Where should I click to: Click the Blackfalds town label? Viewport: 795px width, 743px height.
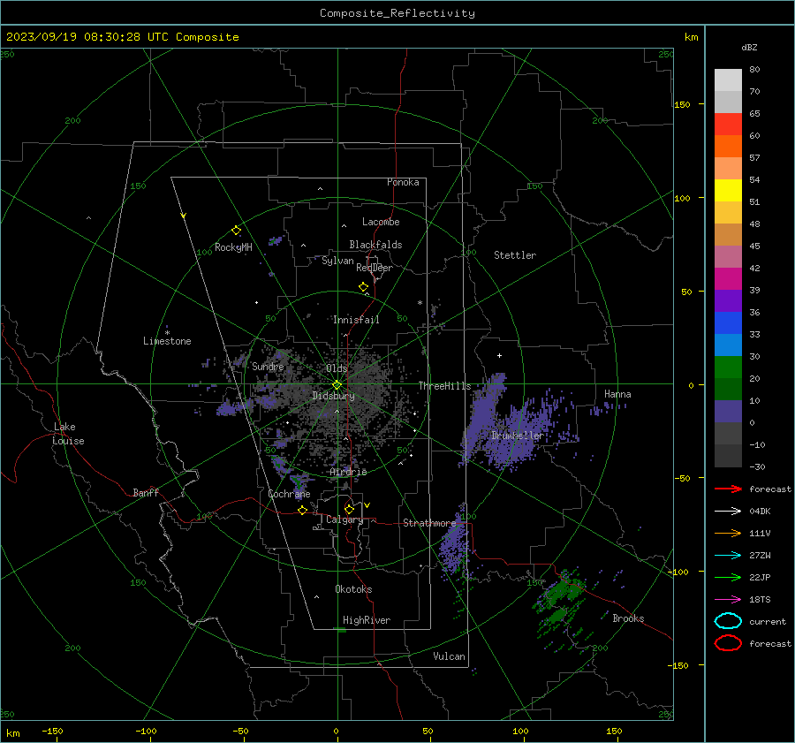(375, 245)
